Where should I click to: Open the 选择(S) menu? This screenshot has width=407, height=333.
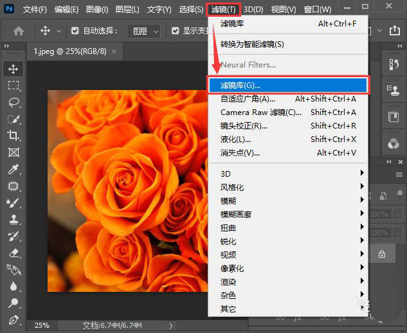pyautogui.click(x=191, y=10)
